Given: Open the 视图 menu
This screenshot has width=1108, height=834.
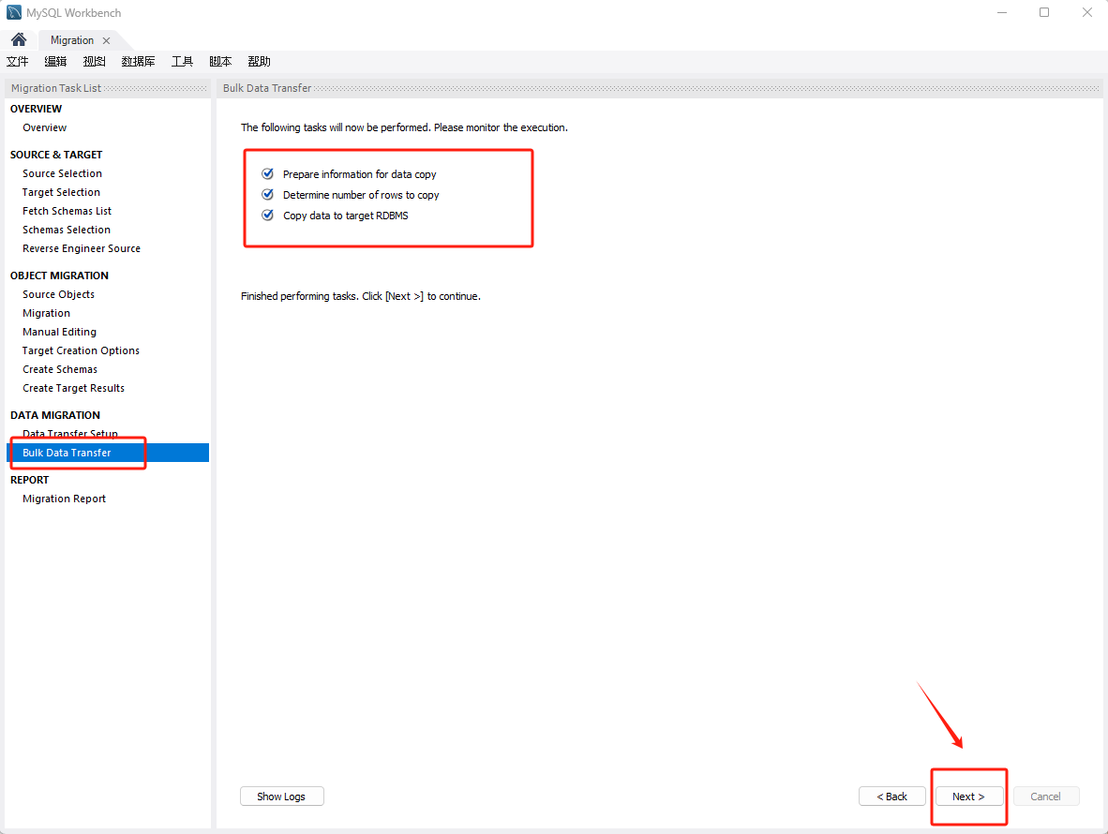Looking at the screenshot, I should click(94, 62).
